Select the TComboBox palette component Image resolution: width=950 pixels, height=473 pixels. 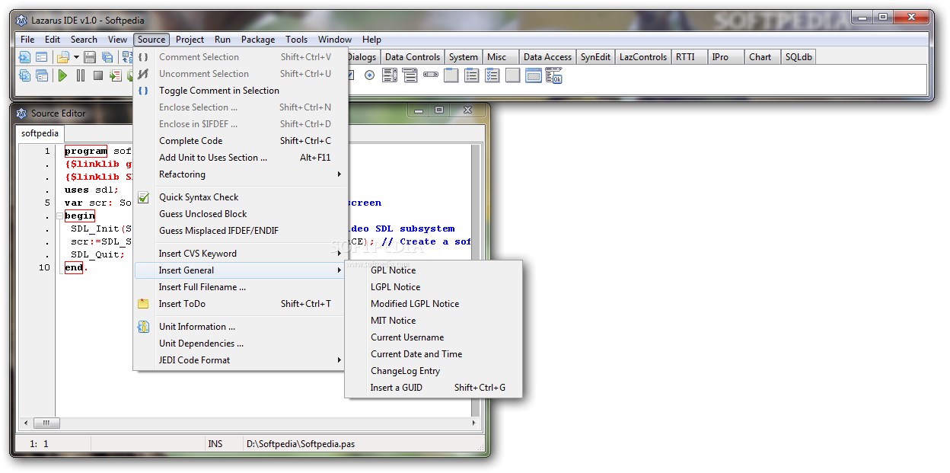click(x=410, y=75)
